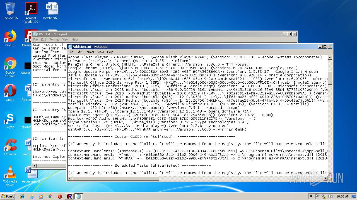
Task: Open Help menu in Addition.txt Notepad
Action: point(110,52)
